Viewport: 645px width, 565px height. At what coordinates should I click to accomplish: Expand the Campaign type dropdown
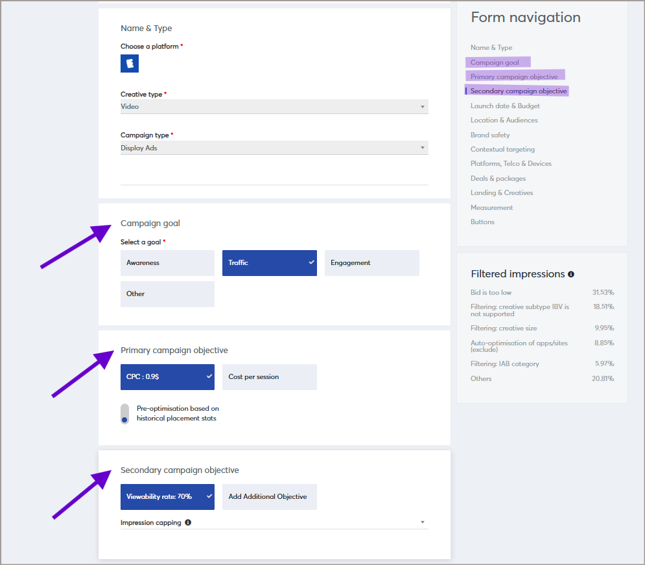[274, 148]
